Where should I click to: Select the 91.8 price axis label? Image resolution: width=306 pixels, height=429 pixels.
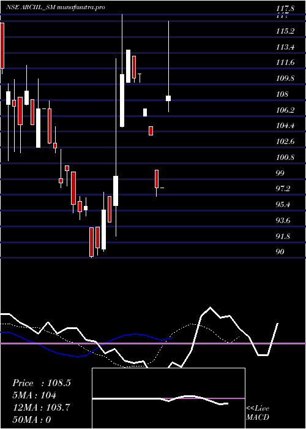click(x=284, y=237)
